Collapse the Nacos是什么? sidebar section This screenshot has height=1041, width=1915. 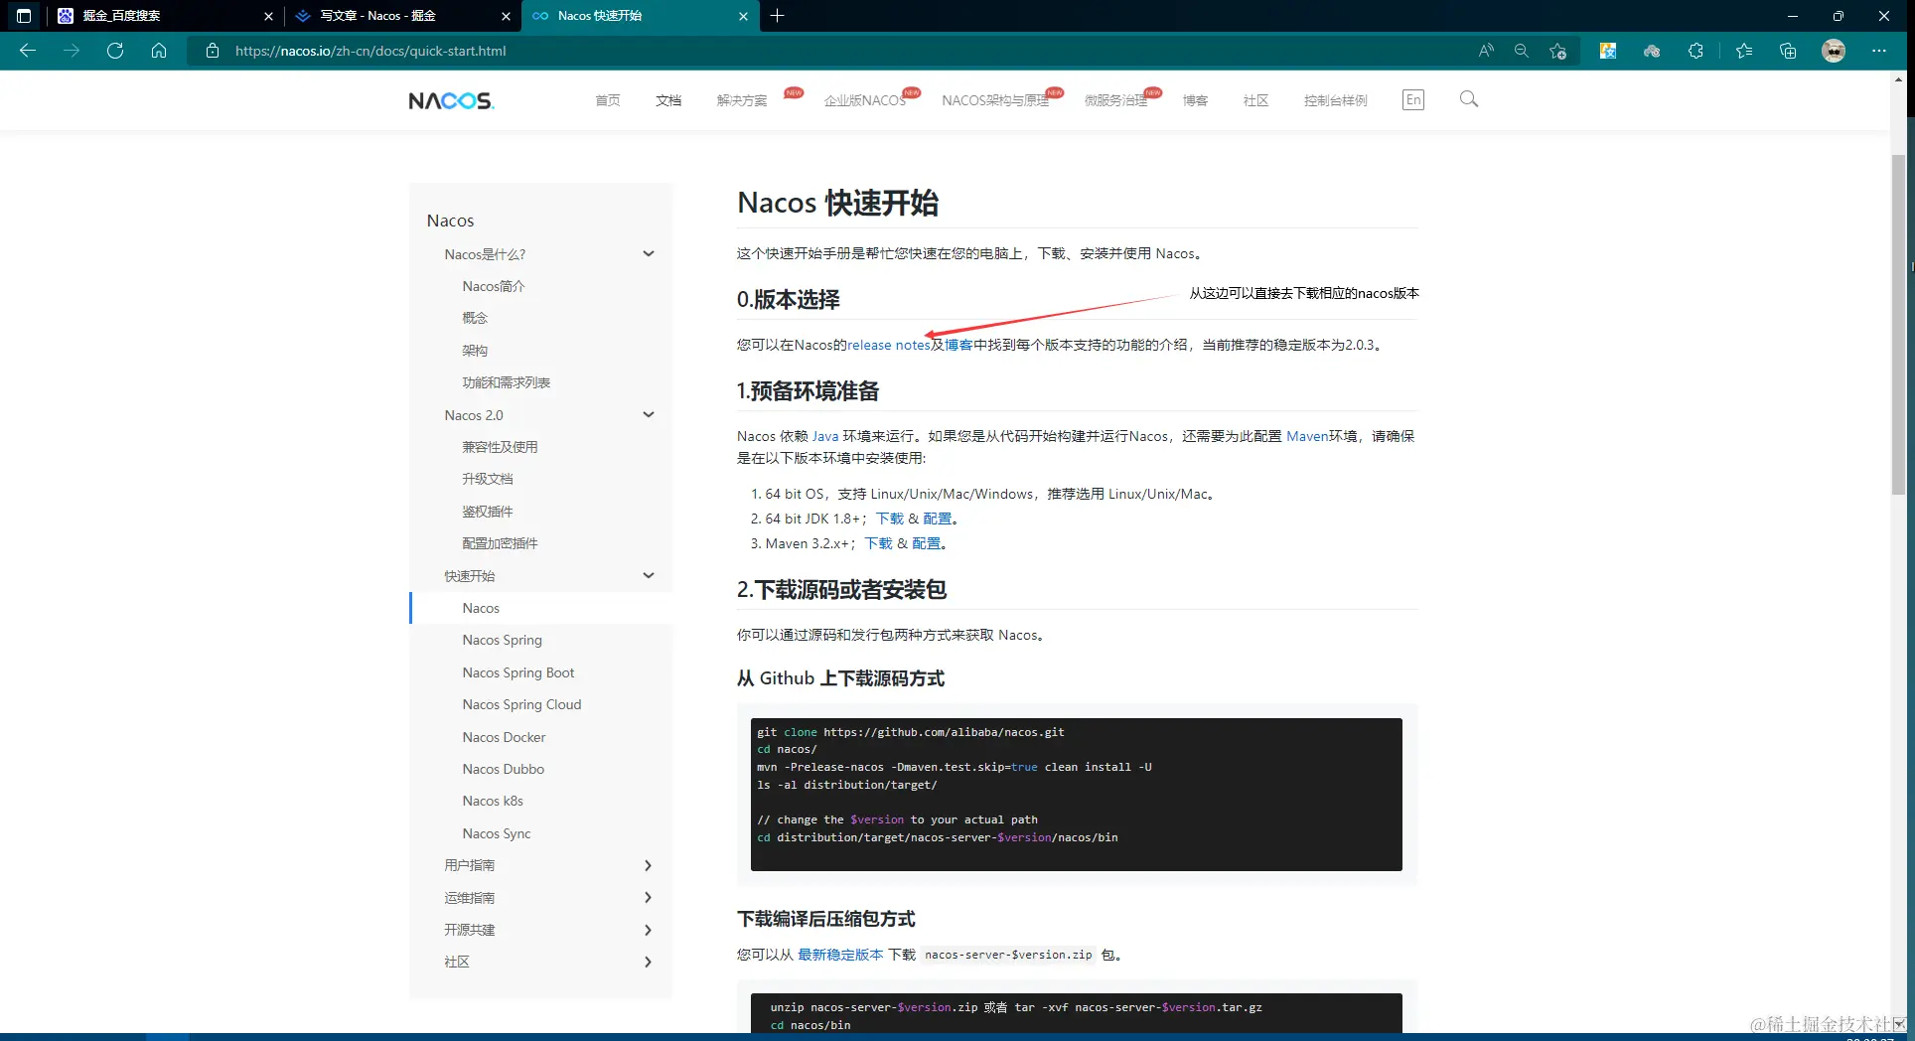(x=649, y=254)
